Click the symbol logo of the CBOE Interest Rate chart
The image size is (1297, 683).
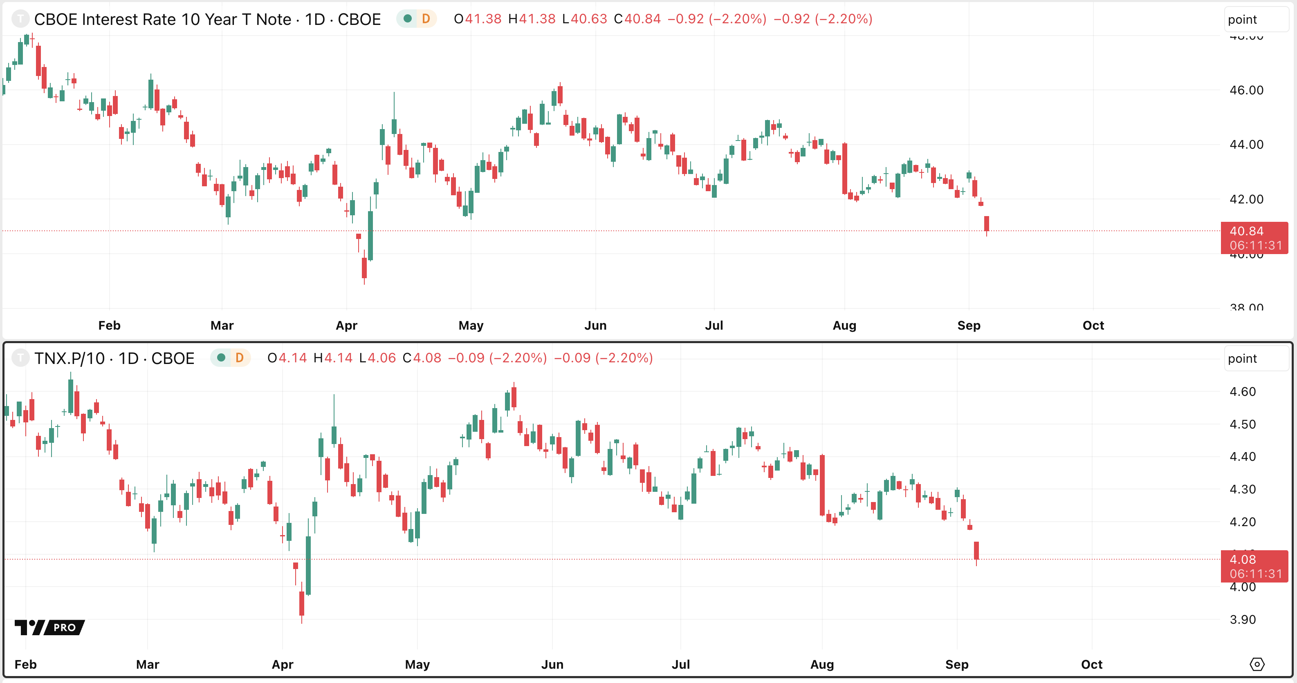point(20,19)
